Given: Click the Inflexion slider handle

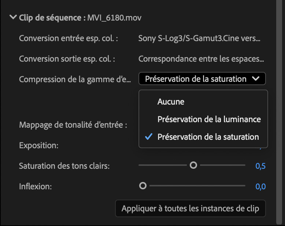Looking at the screenshot, I should tap(143, 186).
